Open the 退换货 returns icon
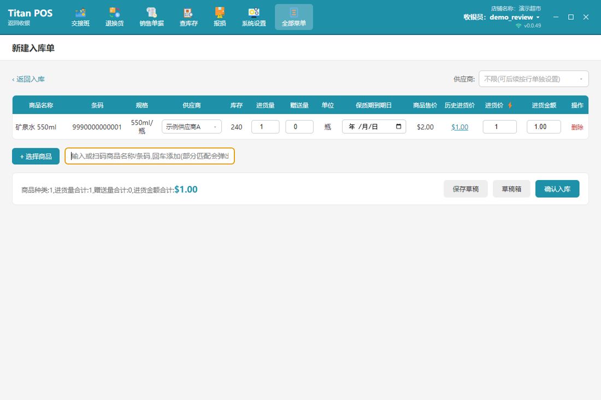 115,17
